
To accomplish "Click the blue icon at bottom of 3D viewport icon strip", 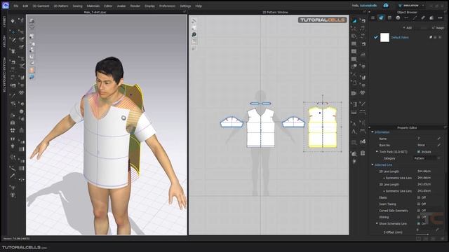I will coord(32,77).
